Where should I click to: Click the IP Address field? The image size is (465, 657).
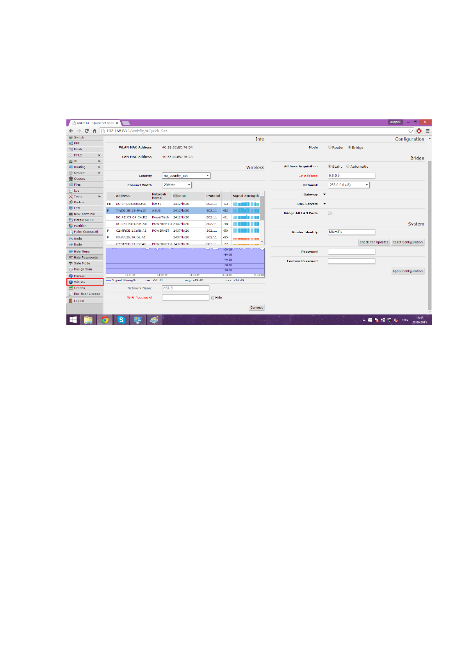click(x=351, y=176)
